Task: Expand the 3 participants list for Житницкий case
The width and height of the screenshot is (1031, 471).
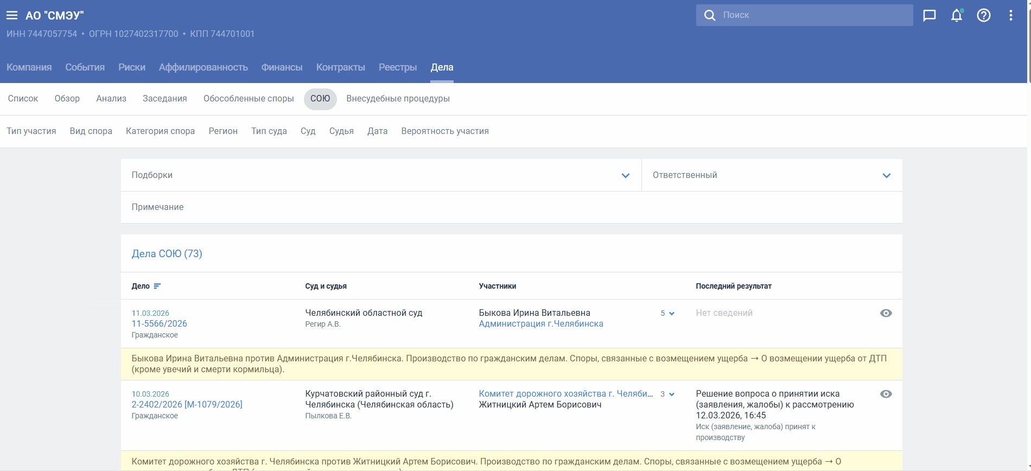Action: [667, 394]
